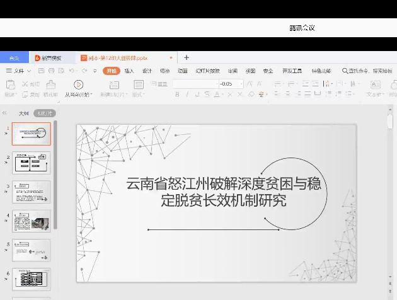The height and width of the screenshot is (300, 397).
Task: Switch to the 设计 ribbon tab
Action: 147,71
